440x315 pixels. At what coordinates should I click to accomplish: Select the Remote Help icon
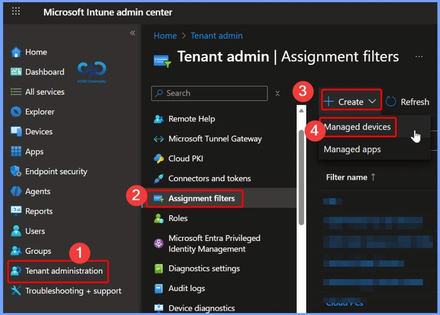159,119
